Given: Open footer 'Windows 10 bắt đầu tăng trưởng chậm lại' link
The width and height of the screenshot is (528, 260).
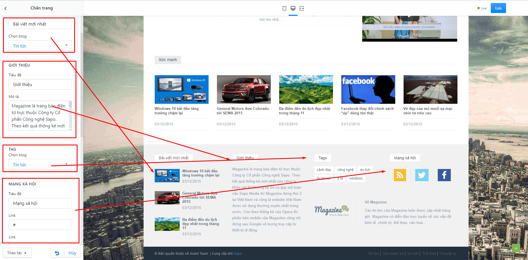Looking at the screenshot, I should coord(201,173).
